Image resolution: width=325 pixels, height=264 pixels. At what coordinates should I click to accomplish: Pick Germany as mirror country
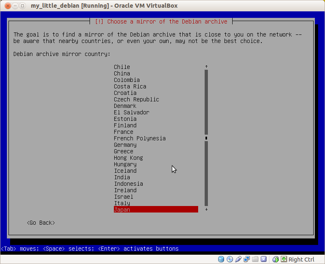pyautogui.click(x=125, y=145)
